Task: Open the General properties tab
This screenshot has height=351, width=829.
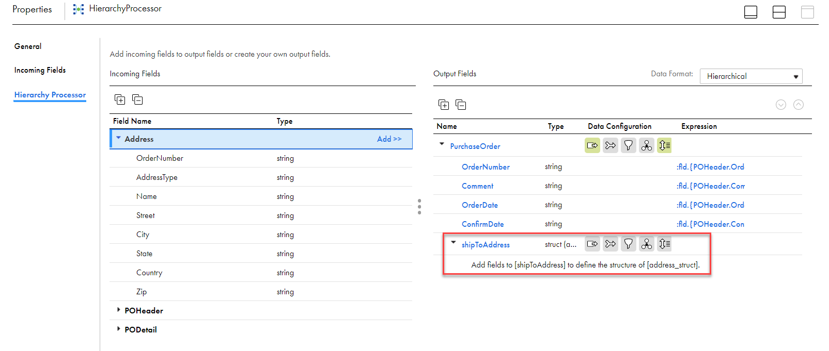Action: (28, 46)
